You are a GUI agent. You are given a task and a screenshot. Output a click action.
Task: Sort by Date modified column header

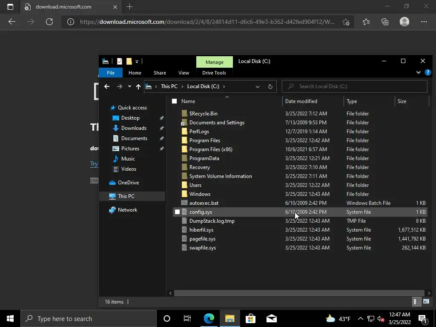(301, 101)
